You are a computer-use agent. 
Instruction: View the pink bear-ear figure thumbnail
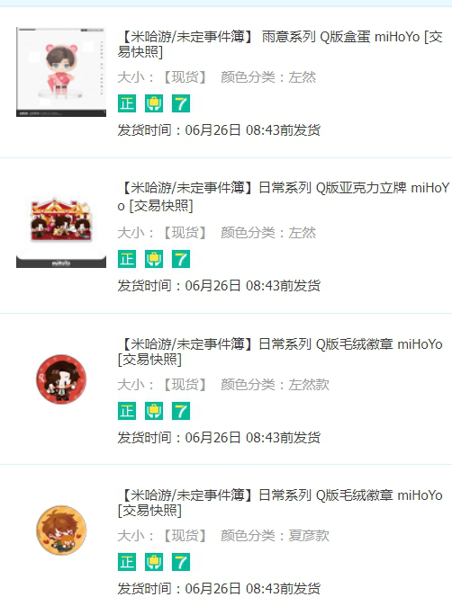pos(61,72)
